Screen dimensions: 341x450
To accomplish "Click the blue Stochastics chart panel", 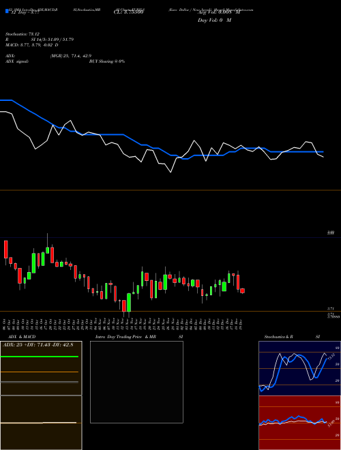I will pyautogui.click(x=299, y=368).
